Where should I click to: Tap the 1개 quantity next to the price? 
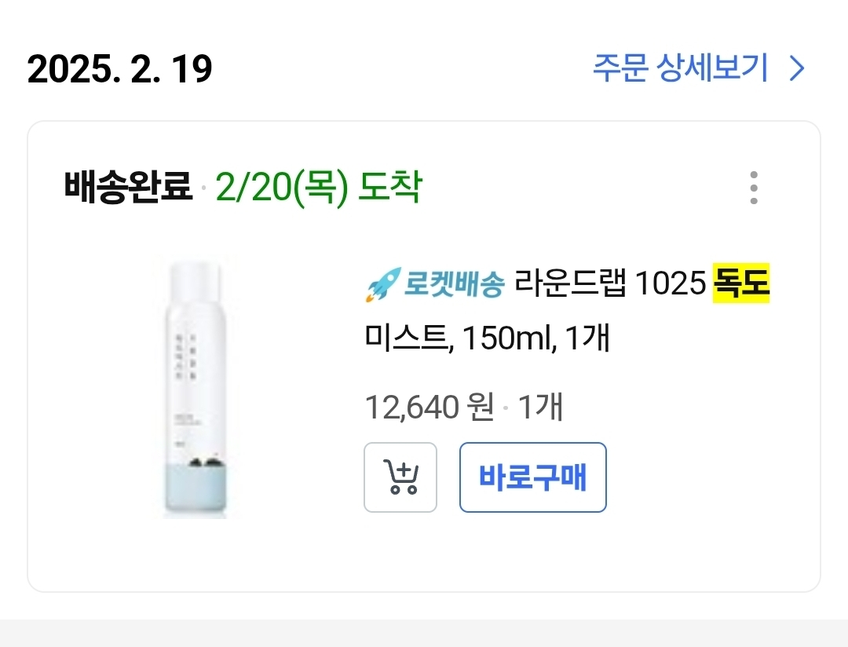(x=541, y=408)
